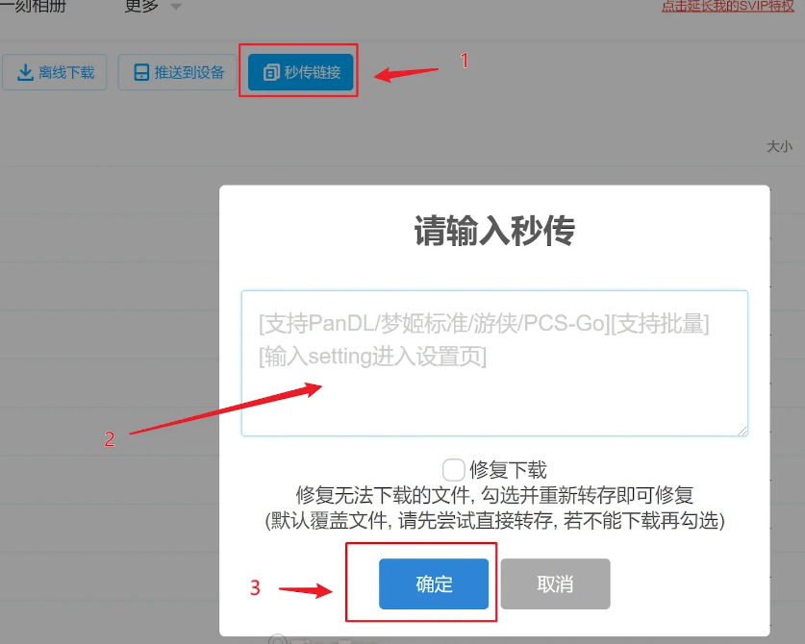Click the copy icon on 秒传链接

pyautogui.click(x=271, y=72)
